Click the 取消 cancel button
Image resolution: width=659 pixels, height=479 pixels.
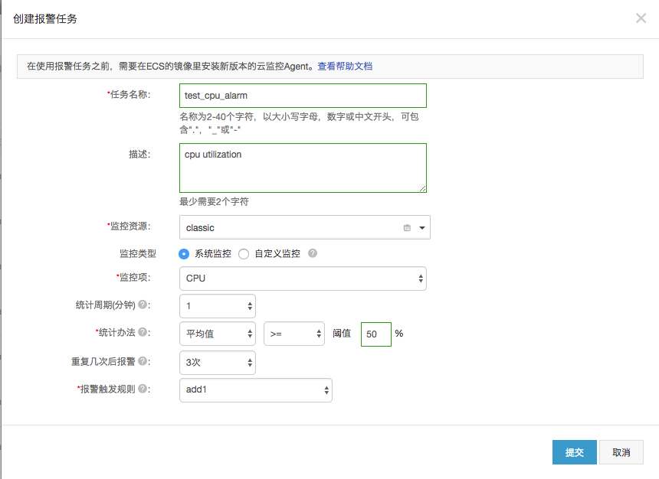621,452
